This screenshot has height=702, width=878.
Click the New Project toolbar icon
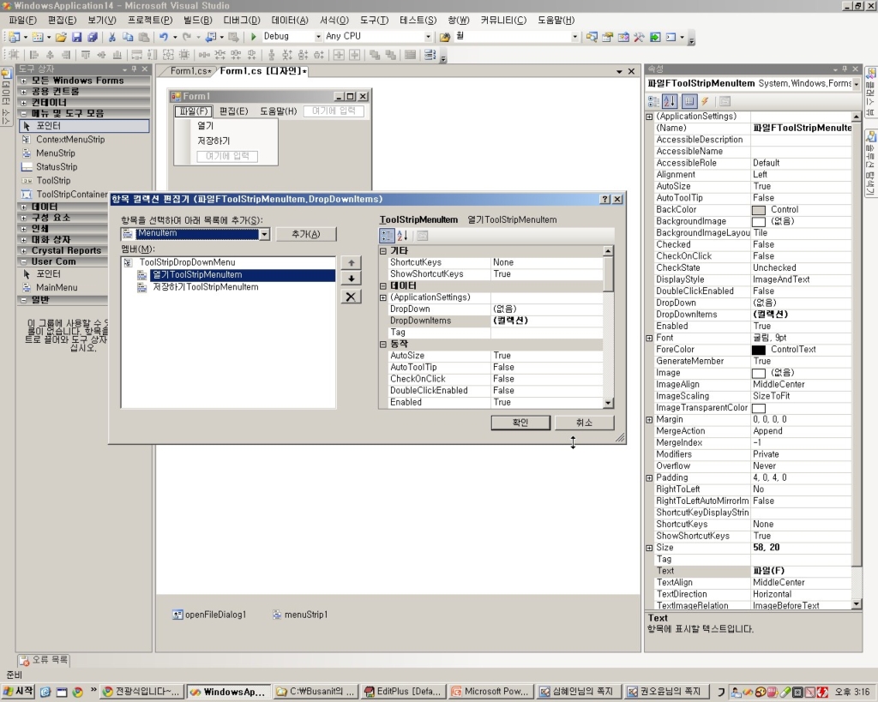pos(14,37)
